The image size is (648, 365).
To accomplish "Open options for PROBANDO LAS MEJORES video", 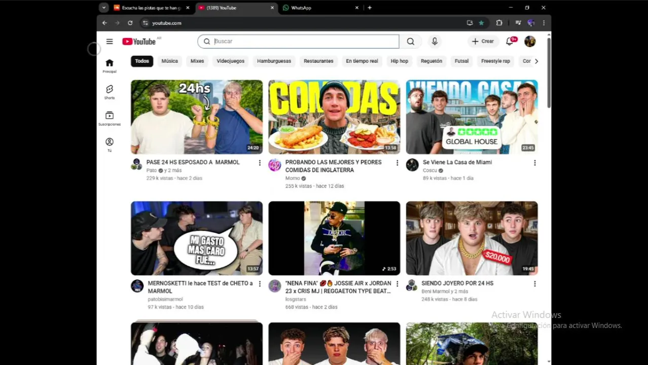I will point(397,163).
